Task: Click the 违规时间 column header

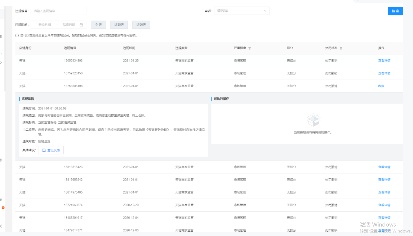Action: click(x=129, y=48)
